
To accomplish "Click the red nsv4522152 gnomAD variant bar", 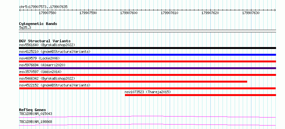I will [147, 88].
